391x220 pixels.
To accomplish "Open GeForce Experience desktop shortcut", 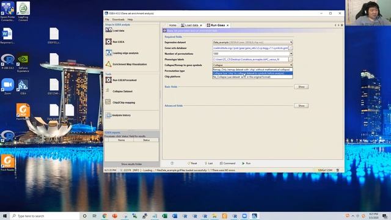I will click(x=23, y=63).
